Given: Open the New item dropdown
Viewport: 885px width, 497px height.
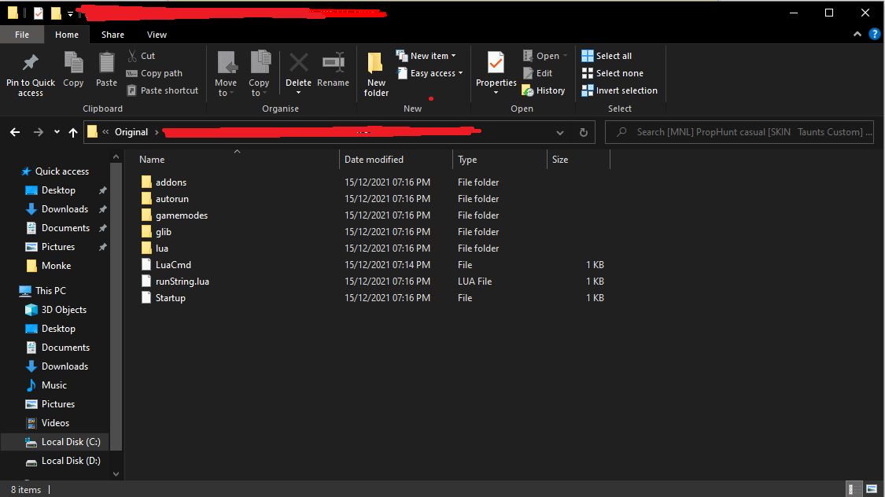Looking at the screenshot, I should [x=426, y=56].
